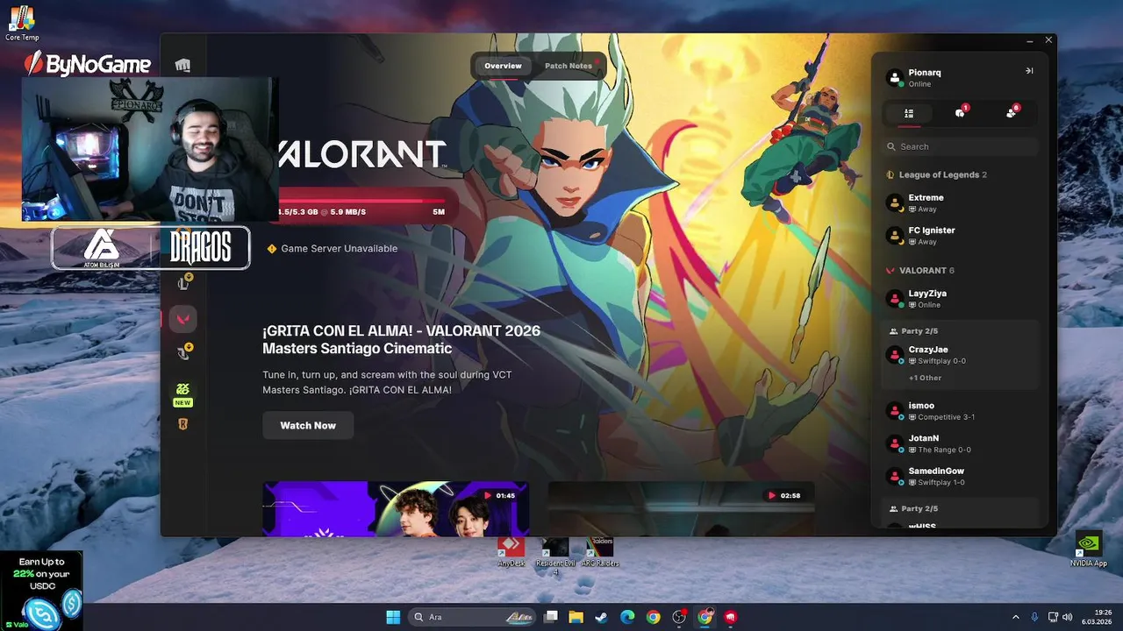
Task: Click the VALORANT download progress bar
Action: click(x=362, y=201)
